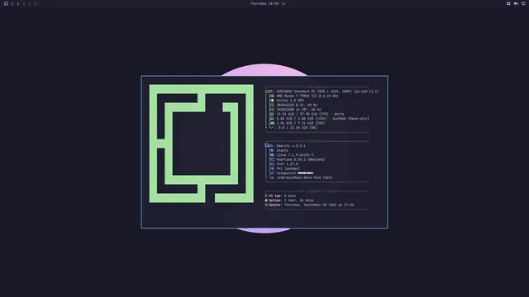Screen dimensions: 529x297
Task: Click the GPU icon beside Virtio 1.0 GPU
Action: pos(272,101)
